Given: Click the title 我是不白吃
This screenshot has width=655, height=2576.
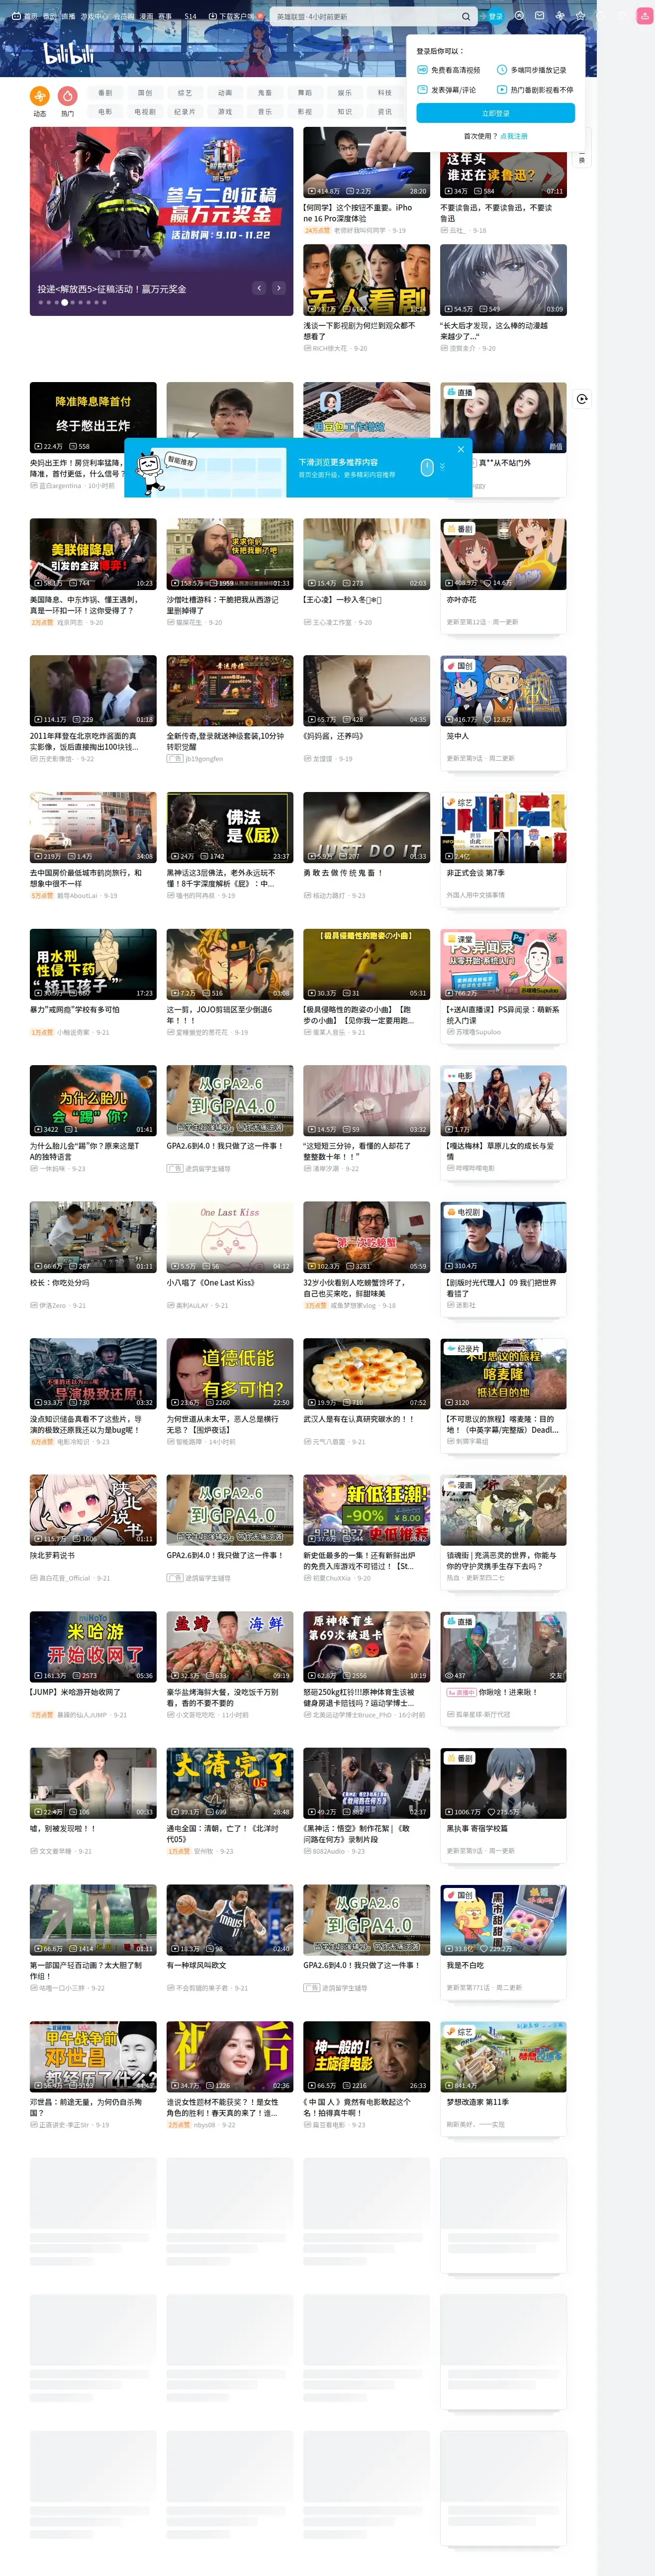Looking at the screenshot, I should (x=465, y=1966).
